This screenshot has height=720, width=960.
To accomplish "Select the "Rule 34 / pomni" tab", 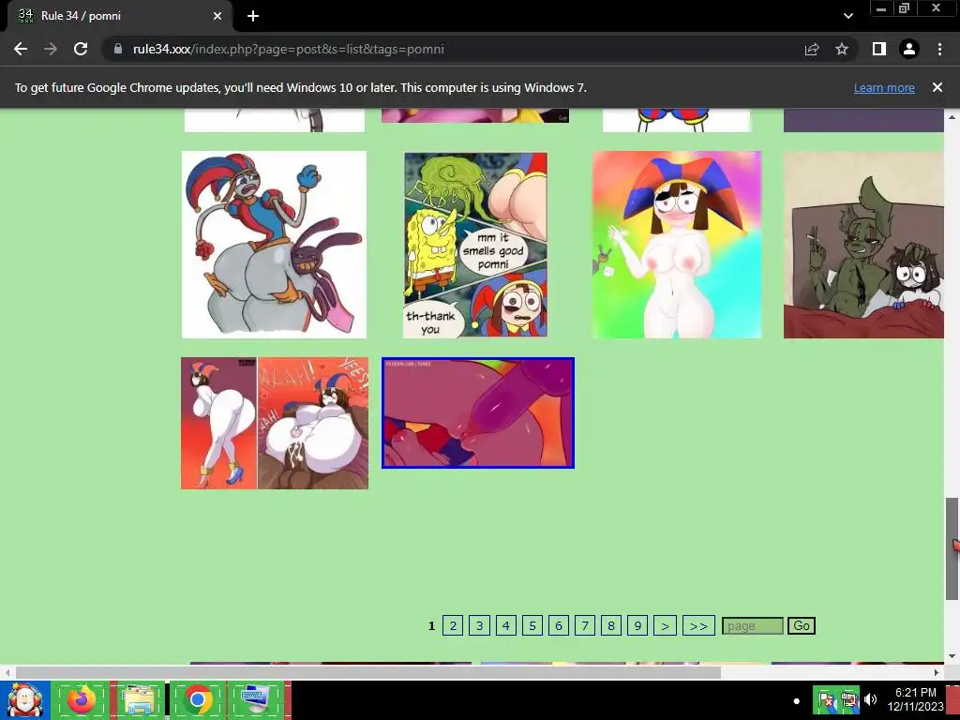I will pos(120,16).
